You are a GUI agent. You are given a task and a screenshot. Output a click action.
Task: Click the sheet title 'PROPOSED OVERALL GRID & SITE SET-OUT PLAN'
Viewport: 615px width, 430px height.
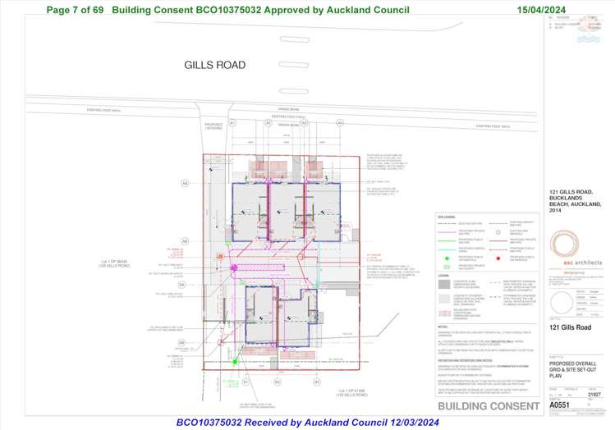click(572, 369)
